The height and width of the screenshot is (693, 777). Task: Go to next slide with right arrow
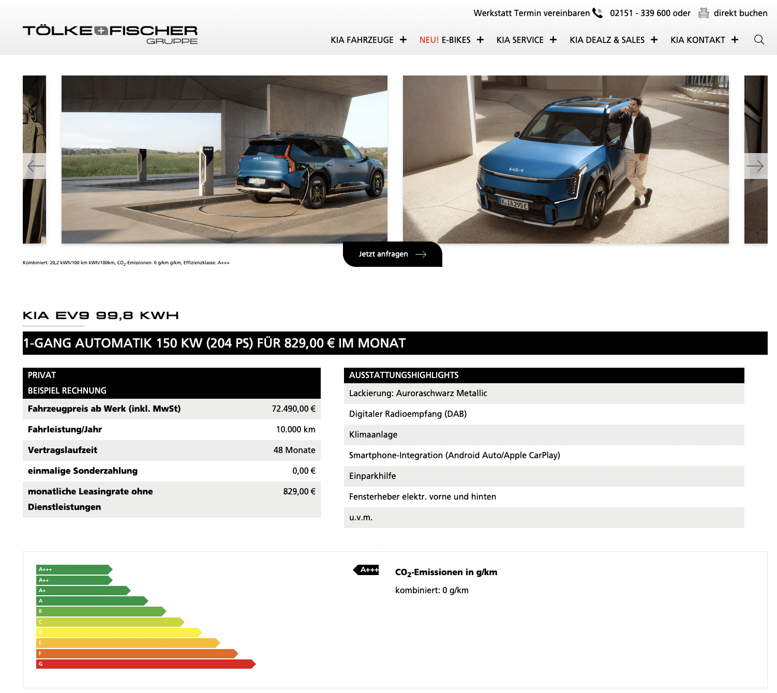[x=755, y=166]
